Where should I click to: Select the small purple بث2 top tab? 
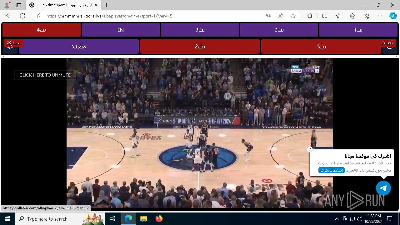tap(279, 30)
